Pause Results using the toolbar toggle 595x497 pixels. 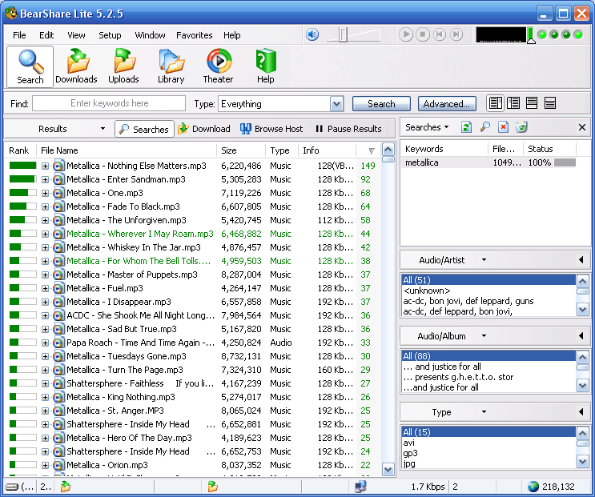348,129
